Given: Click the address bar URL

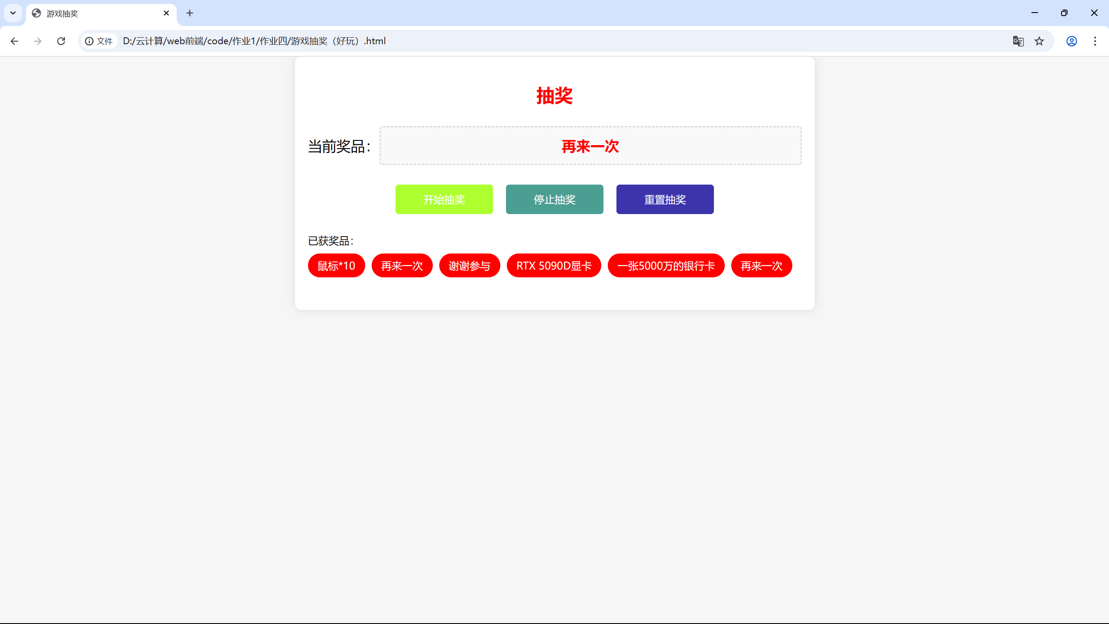Looking at the screenshot, I should (254, 41).
